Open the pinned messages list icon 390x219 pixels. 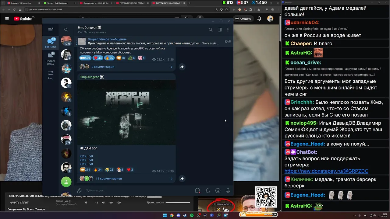(228, 41)
